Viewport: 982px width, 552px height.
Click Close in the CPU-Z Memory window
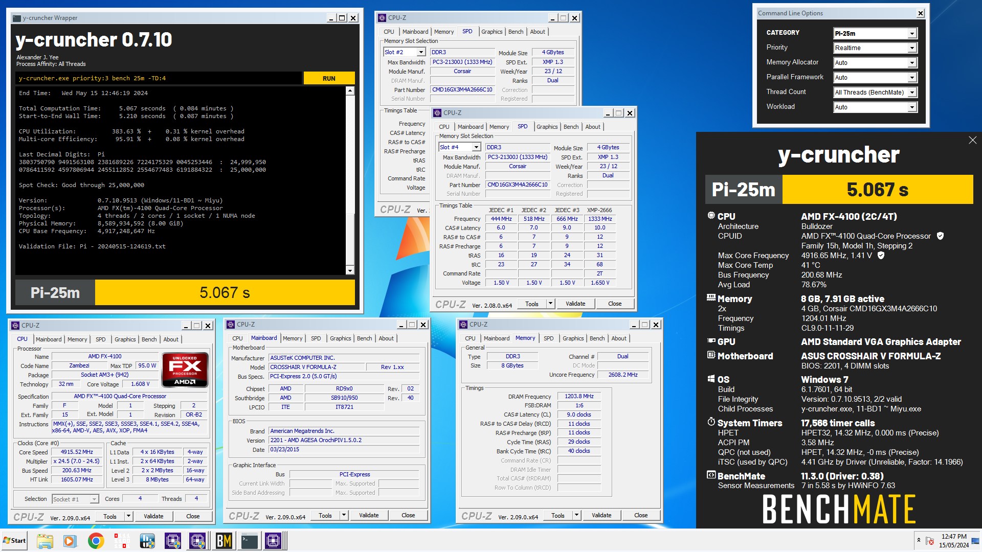[x=641, y=515]
